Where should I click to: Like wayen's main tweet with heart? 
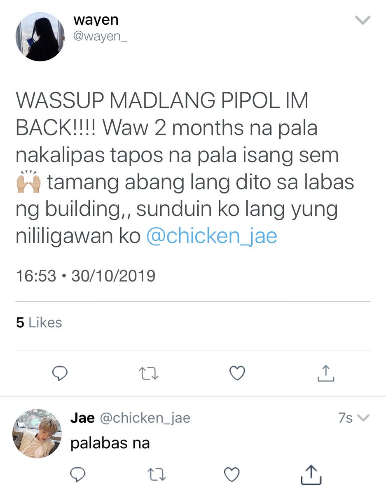pyautogui.click(x=237, y=373)
